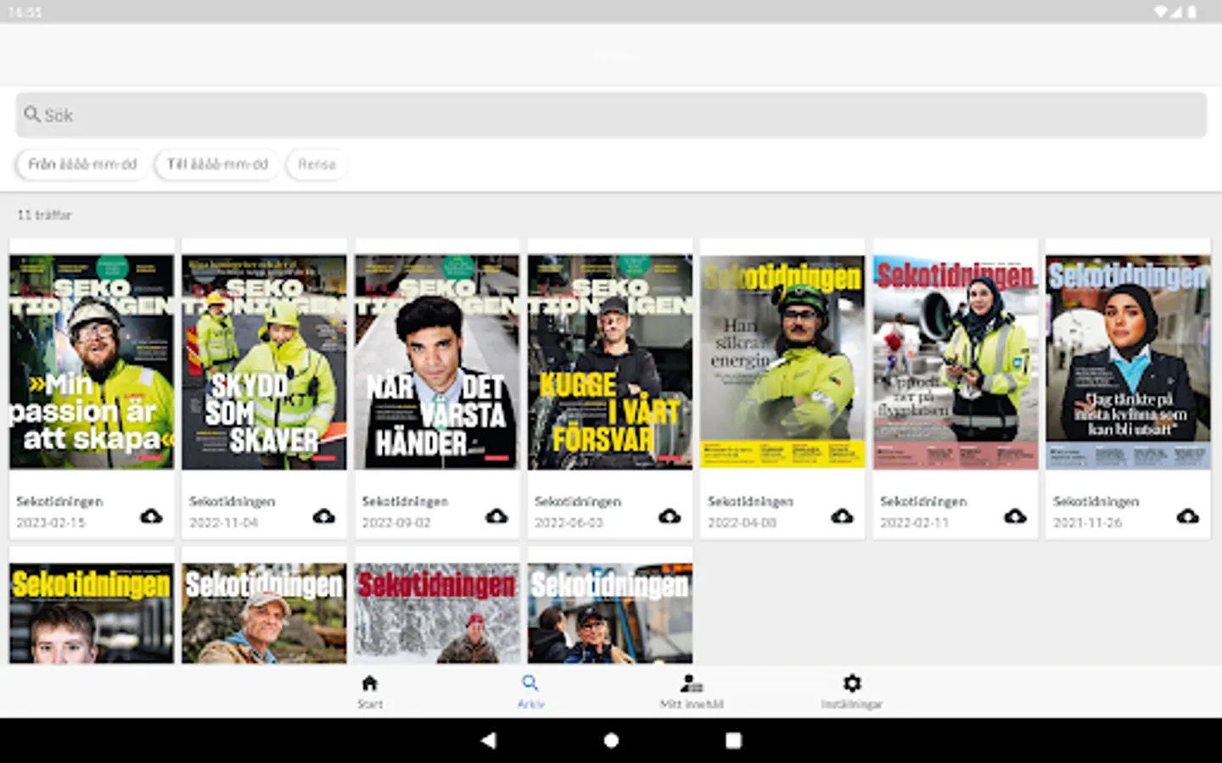Open the Arkiv search tab
The height and width of the screenshot is (763, 1222).
(x=530, y=691)
